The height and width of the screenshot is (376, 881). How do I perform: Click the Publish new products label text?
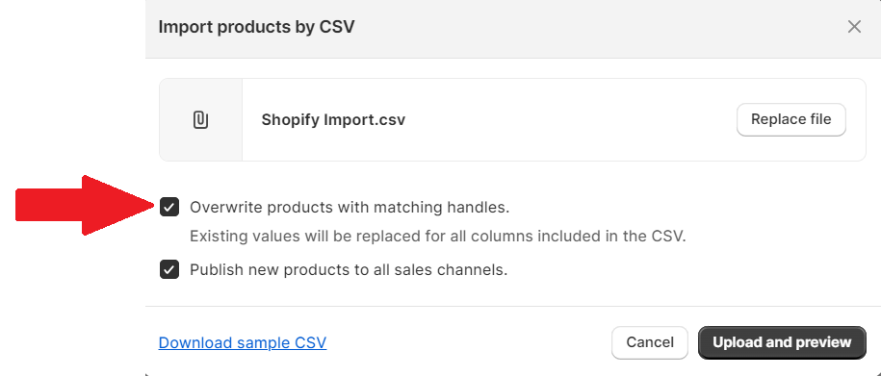pos(349,270)
